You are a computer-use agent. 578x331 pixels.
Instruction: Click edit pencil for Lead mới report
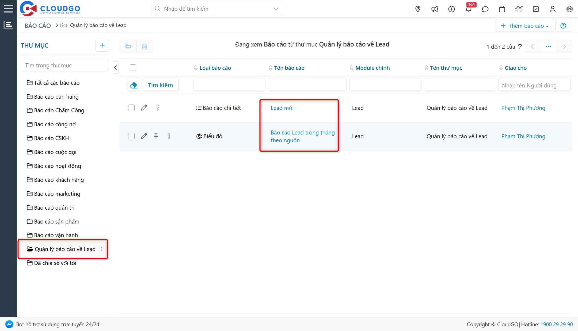pyautogui.click(x=144, y=108)
